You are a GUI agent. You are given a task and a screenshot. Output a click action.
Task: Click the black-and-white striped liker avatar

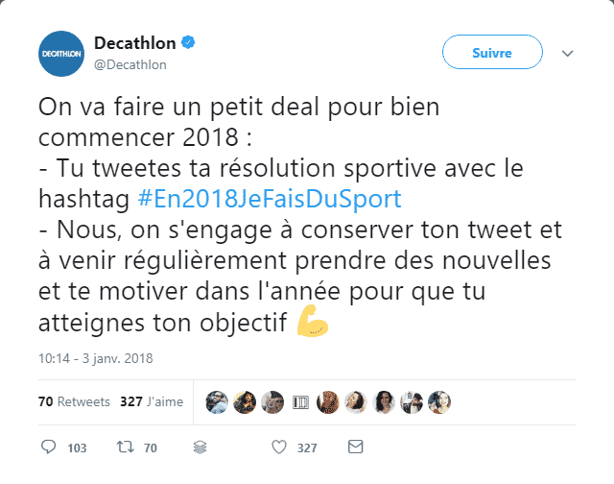point(300,401)
